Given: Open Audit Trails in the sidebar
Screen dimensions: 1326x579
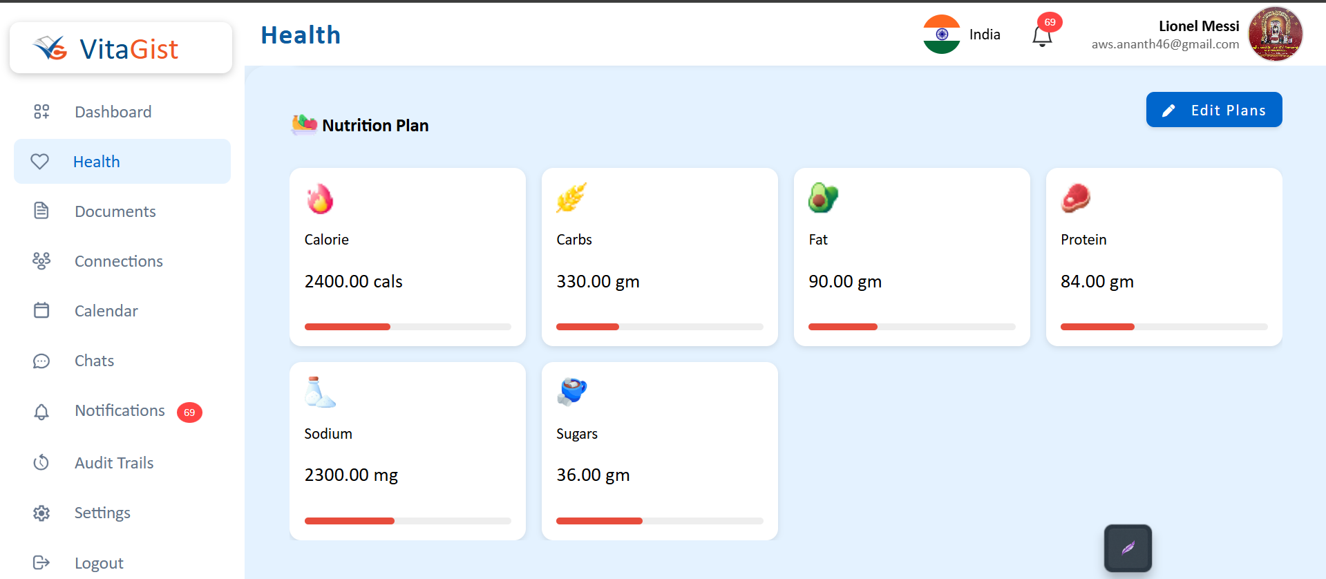Looking at the screenshot, I should tap(113, 463).
